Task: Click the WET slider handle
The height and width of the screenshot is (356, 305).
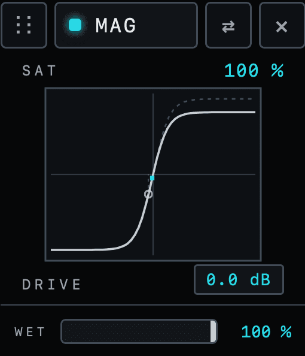Action: (213, 331)
